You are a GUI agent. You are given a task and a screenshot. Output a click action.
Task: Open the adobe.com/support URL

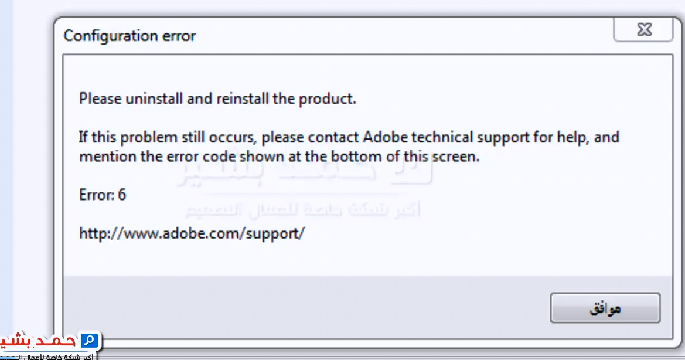[192, 233]
